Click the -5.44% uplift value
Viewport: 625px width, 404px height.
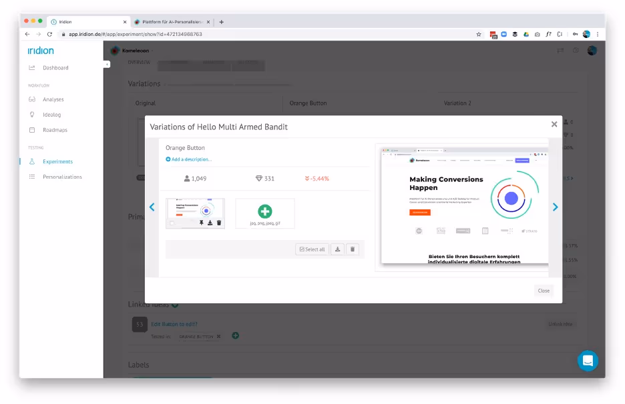(x=317, y=178)
